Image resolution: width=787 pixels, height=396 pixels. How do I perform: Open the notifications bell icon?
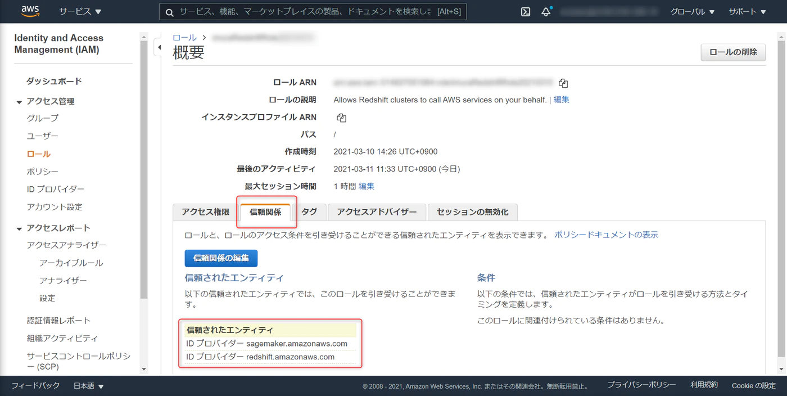pyautogui.click(x=546, y=12)
